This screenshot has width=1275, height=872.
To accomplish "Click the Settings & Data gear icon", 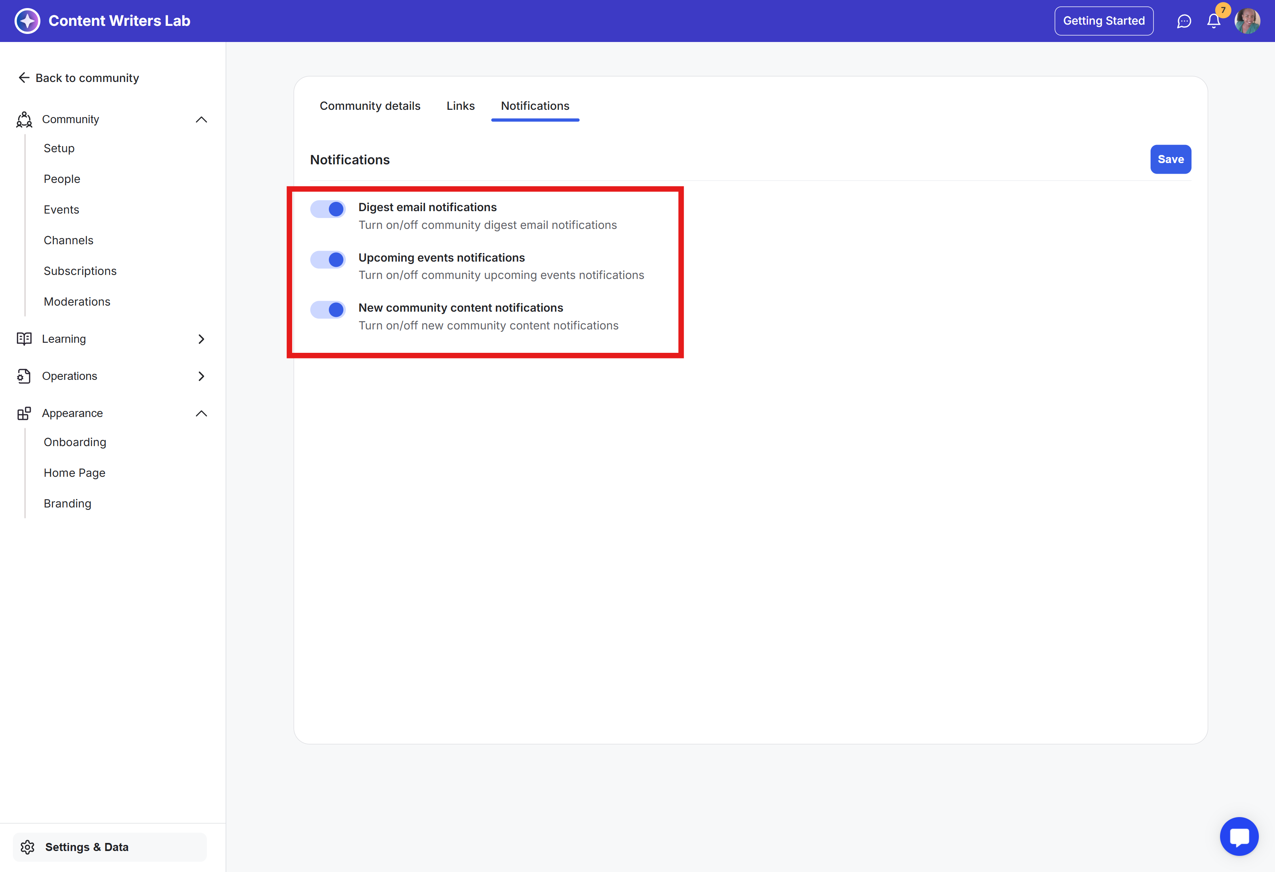I will point(27,847).
